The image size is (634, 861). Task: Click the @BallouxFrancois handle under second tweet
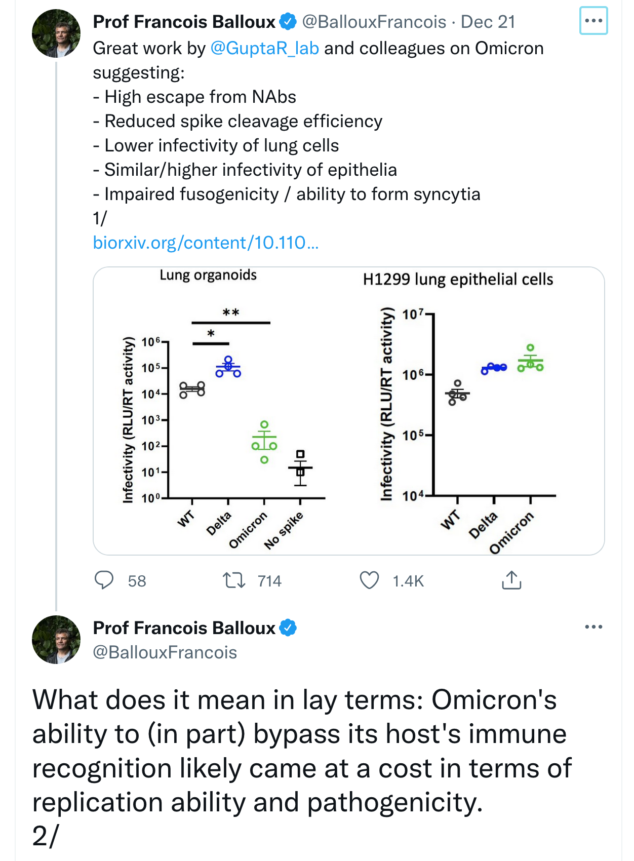(x=165, y=652)
